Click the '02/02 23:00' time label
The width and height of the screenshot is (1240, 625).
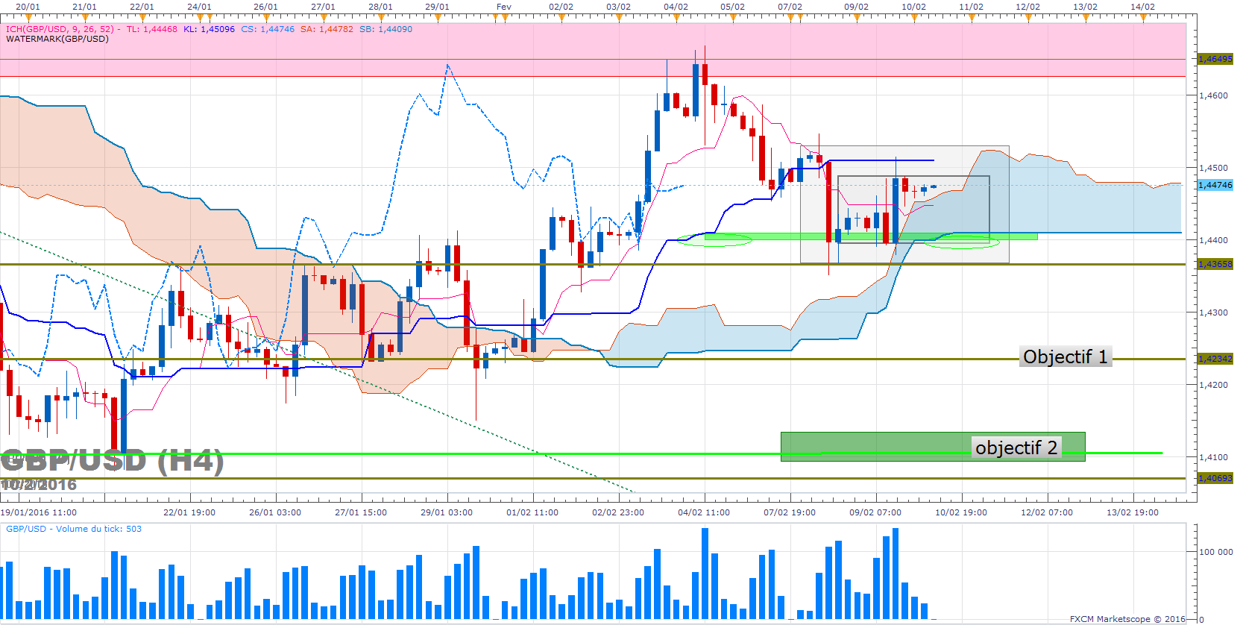coord(618,512)
